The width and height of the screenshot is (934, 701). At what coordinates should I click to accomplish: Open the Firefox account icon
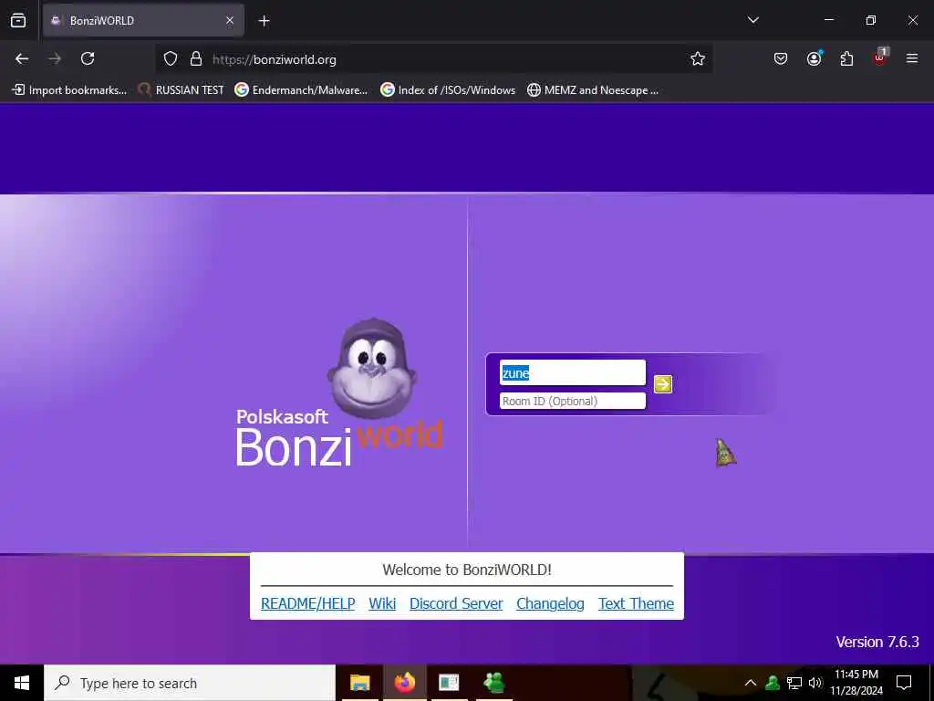pos(814,58)
